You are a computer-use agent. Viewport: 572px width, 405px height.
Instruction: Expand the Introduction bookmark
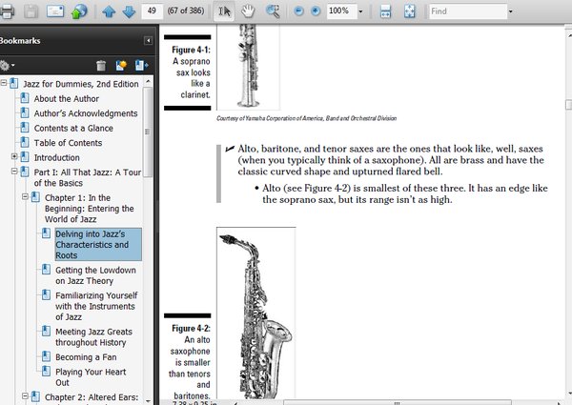(13, 157)
